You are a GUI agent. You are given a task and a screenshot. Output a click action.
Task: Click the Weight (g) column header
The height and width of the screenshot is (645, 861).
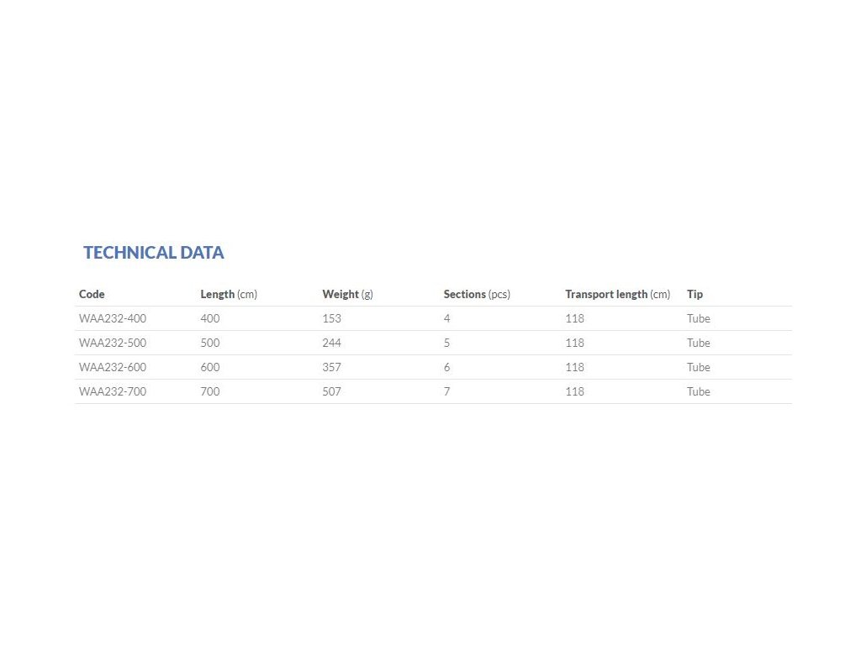click(x=347, y=294)
